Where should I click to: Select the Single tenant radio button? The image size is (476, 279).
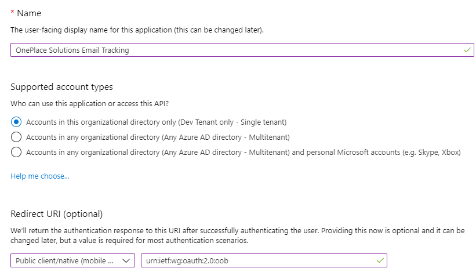(x=16, y=122)
